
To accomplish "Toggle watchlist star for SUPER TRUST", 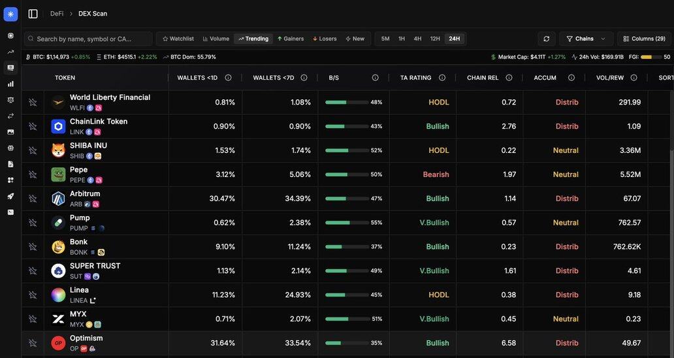I will coord(33,270).
